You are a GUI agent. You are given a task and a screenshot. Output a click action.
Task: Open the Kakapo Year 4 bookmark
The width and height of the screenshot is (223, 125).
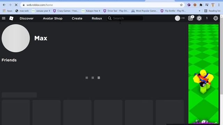point(91,11)
